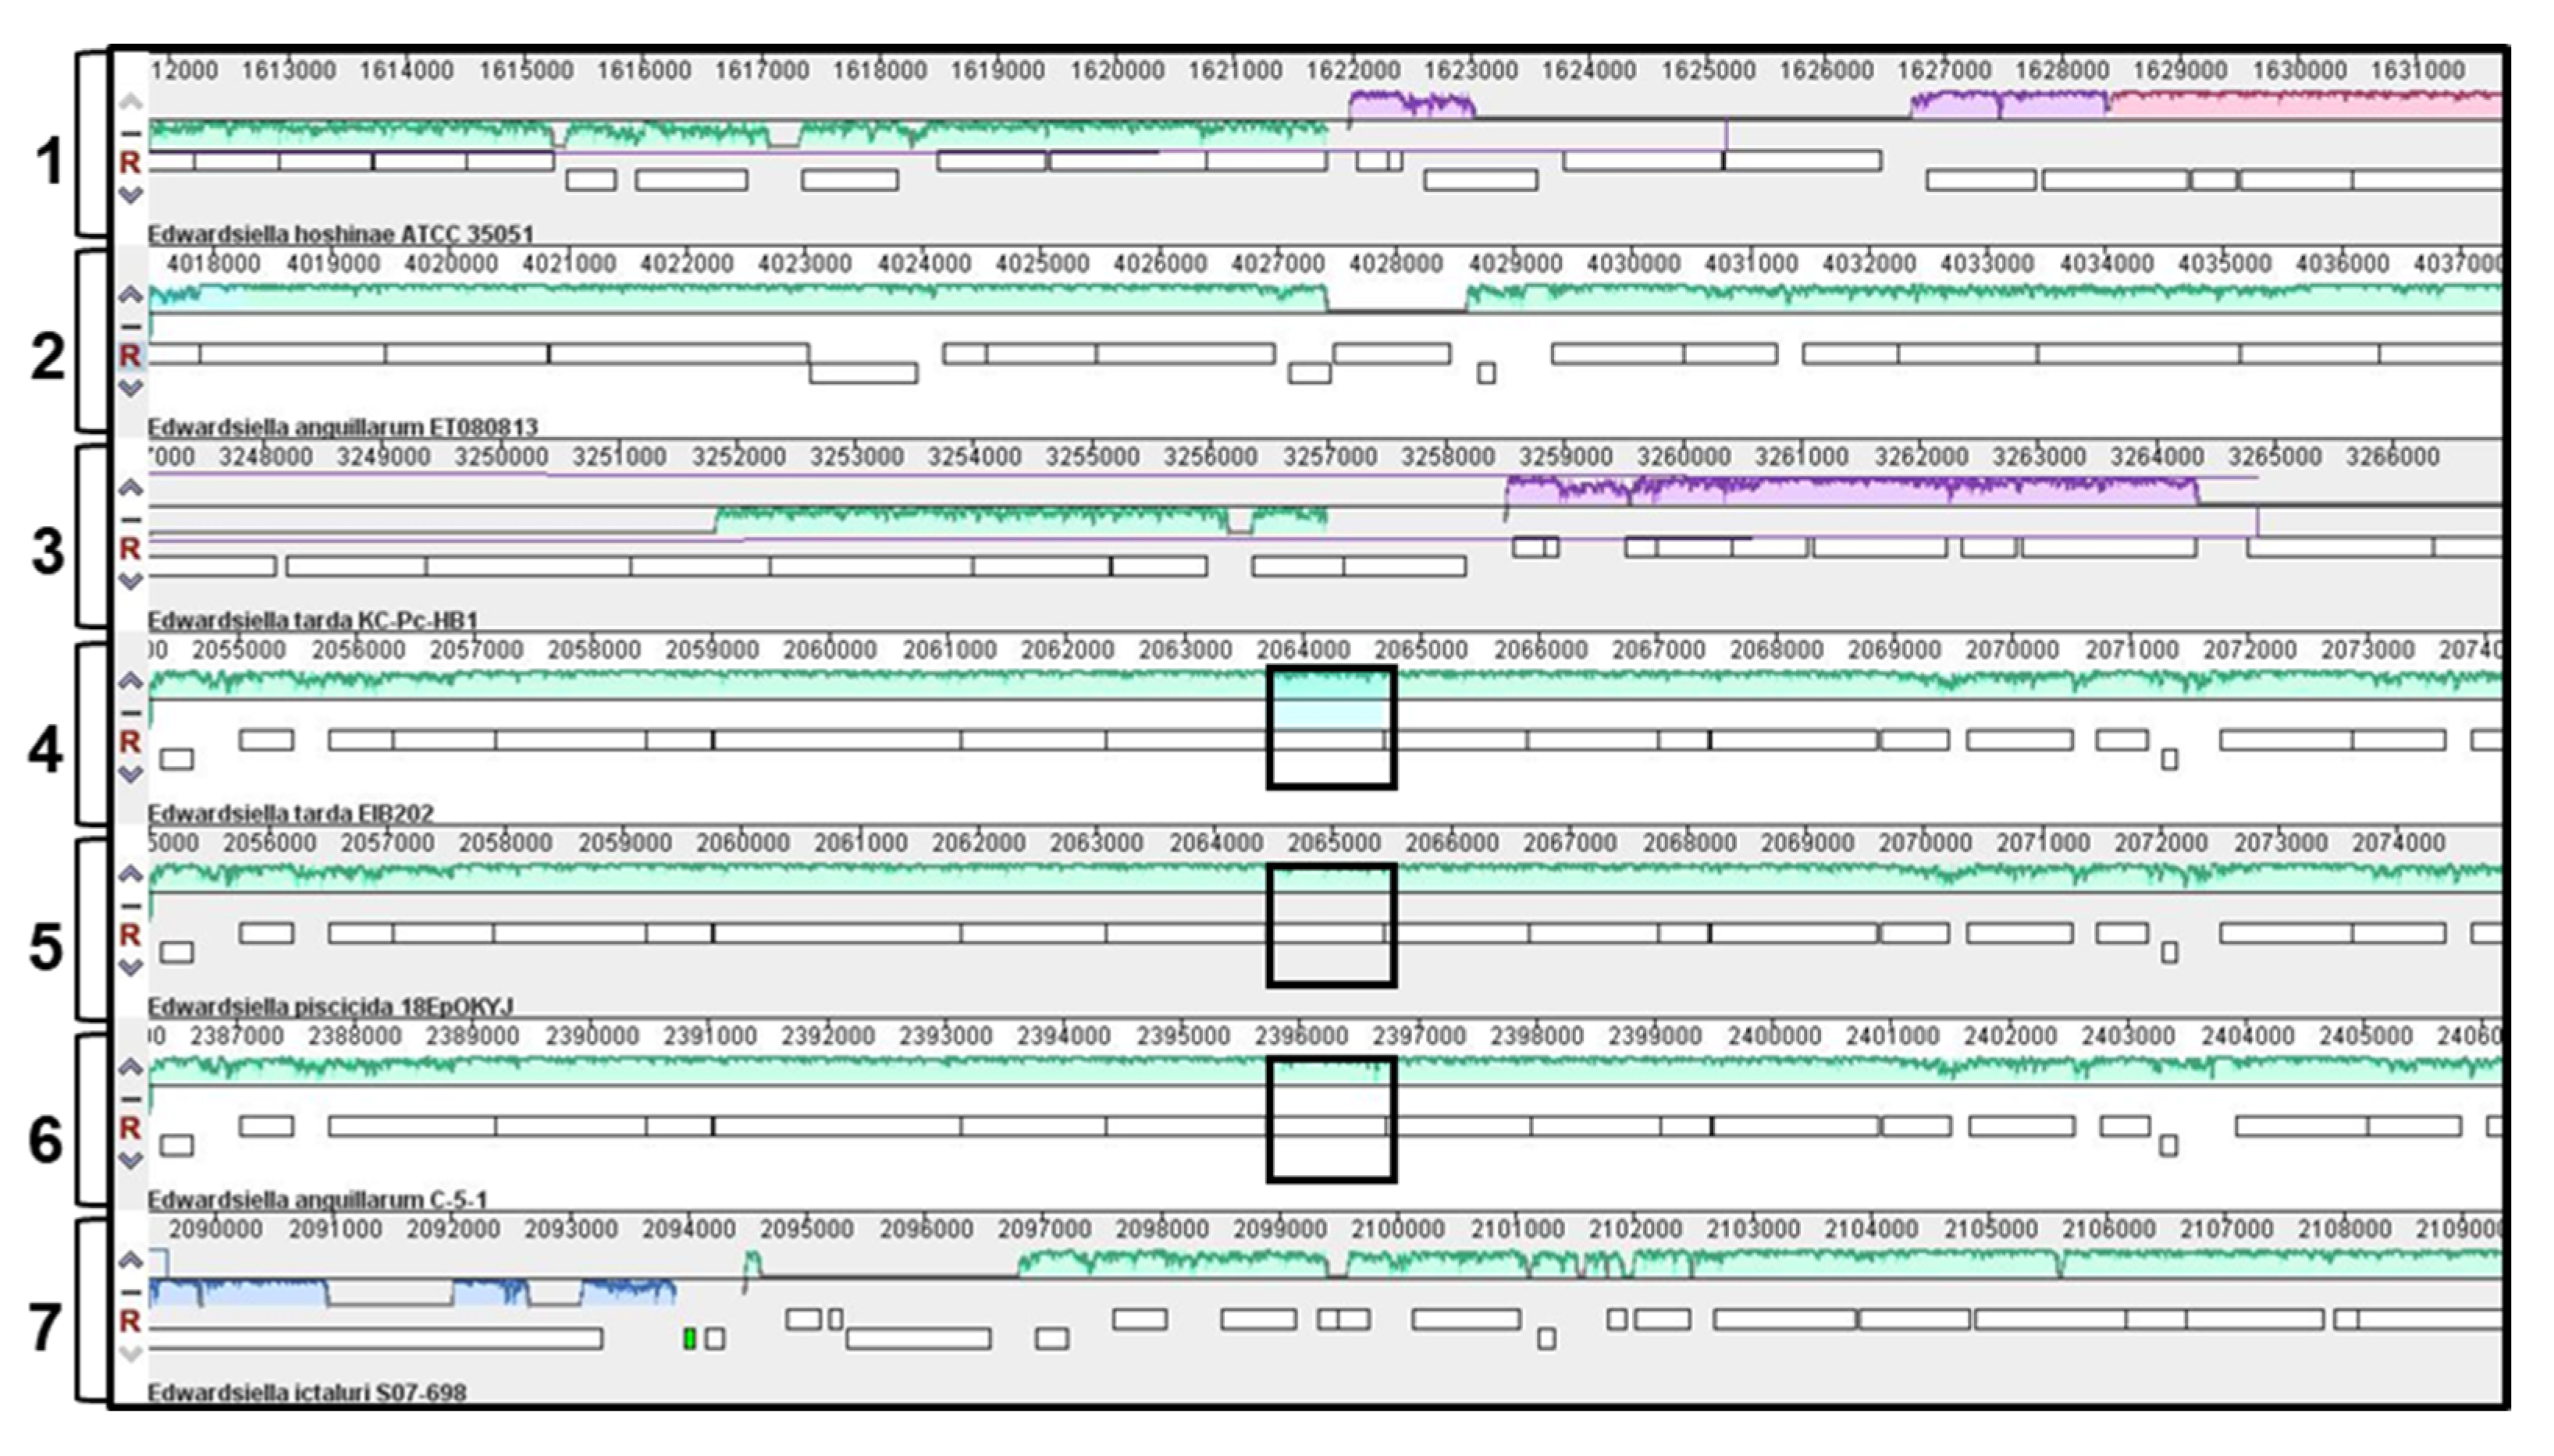Screen dimensions: 2554x1456
Task: Move Edwardsiella anguillarum ET080813 track up
Action: (130, 294)
